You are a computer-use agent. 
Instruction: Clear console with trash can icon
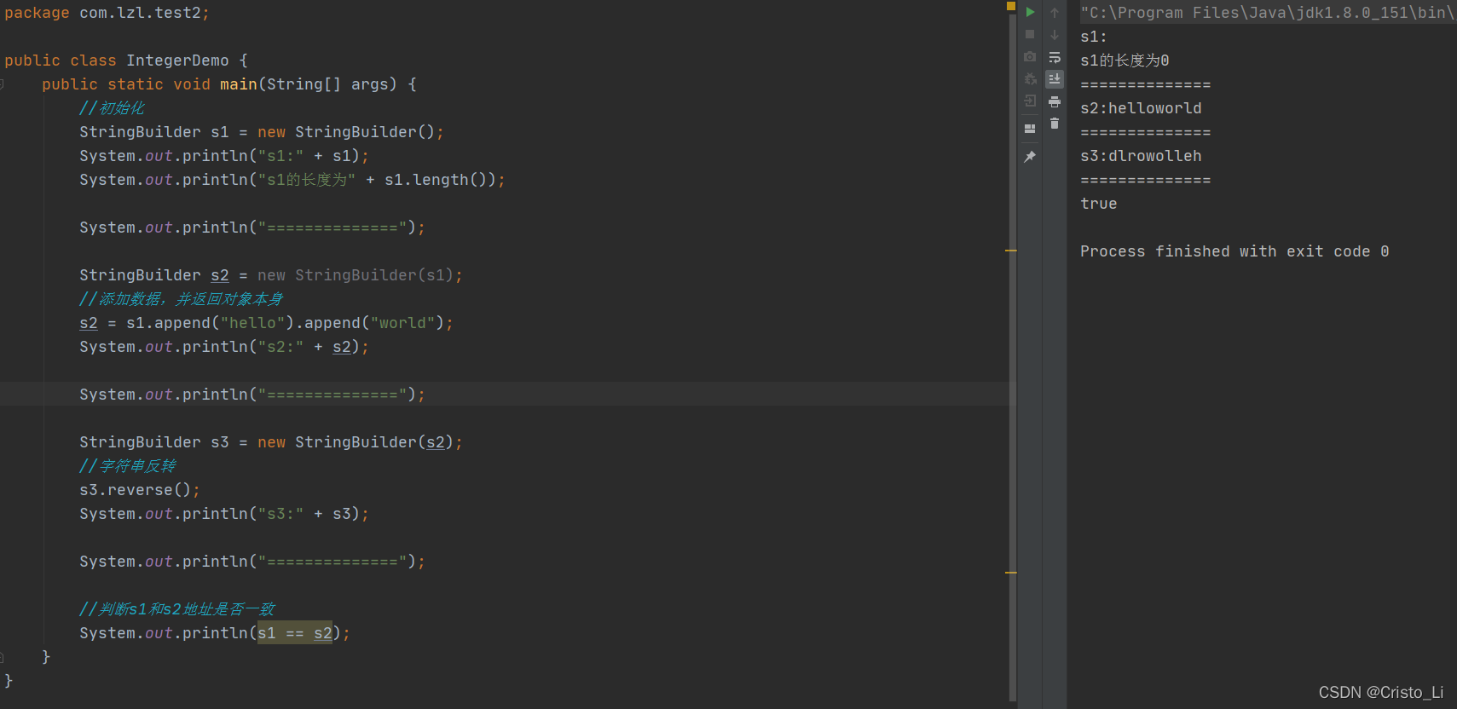tap(1055, 124)
